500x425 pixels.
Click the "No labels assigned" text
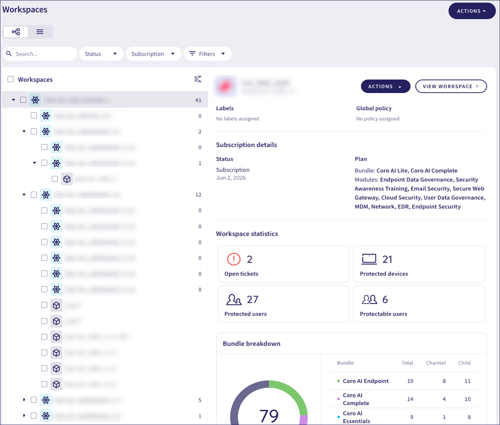coord(237,119)
